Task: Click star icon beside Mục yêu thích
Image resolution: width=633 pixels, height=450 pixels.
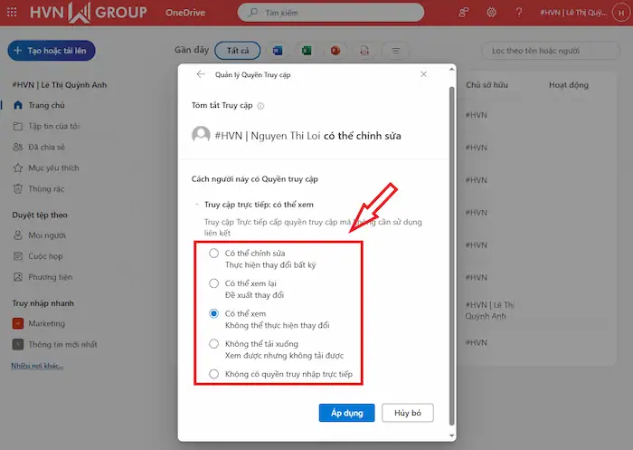Action: pyautogui.click(x=18, y=168)
